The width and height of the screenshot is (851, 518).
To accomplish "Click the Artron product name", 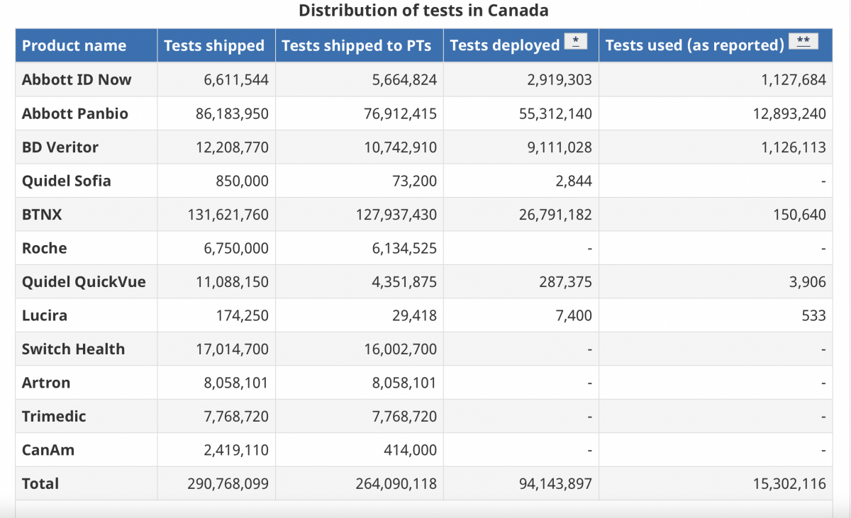I will [46, 383].
